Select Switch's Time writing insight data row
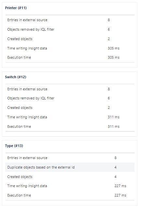Viewport: 142px width, 207px height. pyautogui.click(x=70, y=117)
